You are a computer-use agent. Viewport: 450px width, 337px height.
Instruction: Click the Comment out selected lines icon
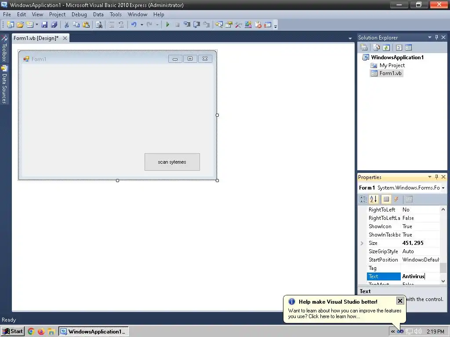pos(111,25)
